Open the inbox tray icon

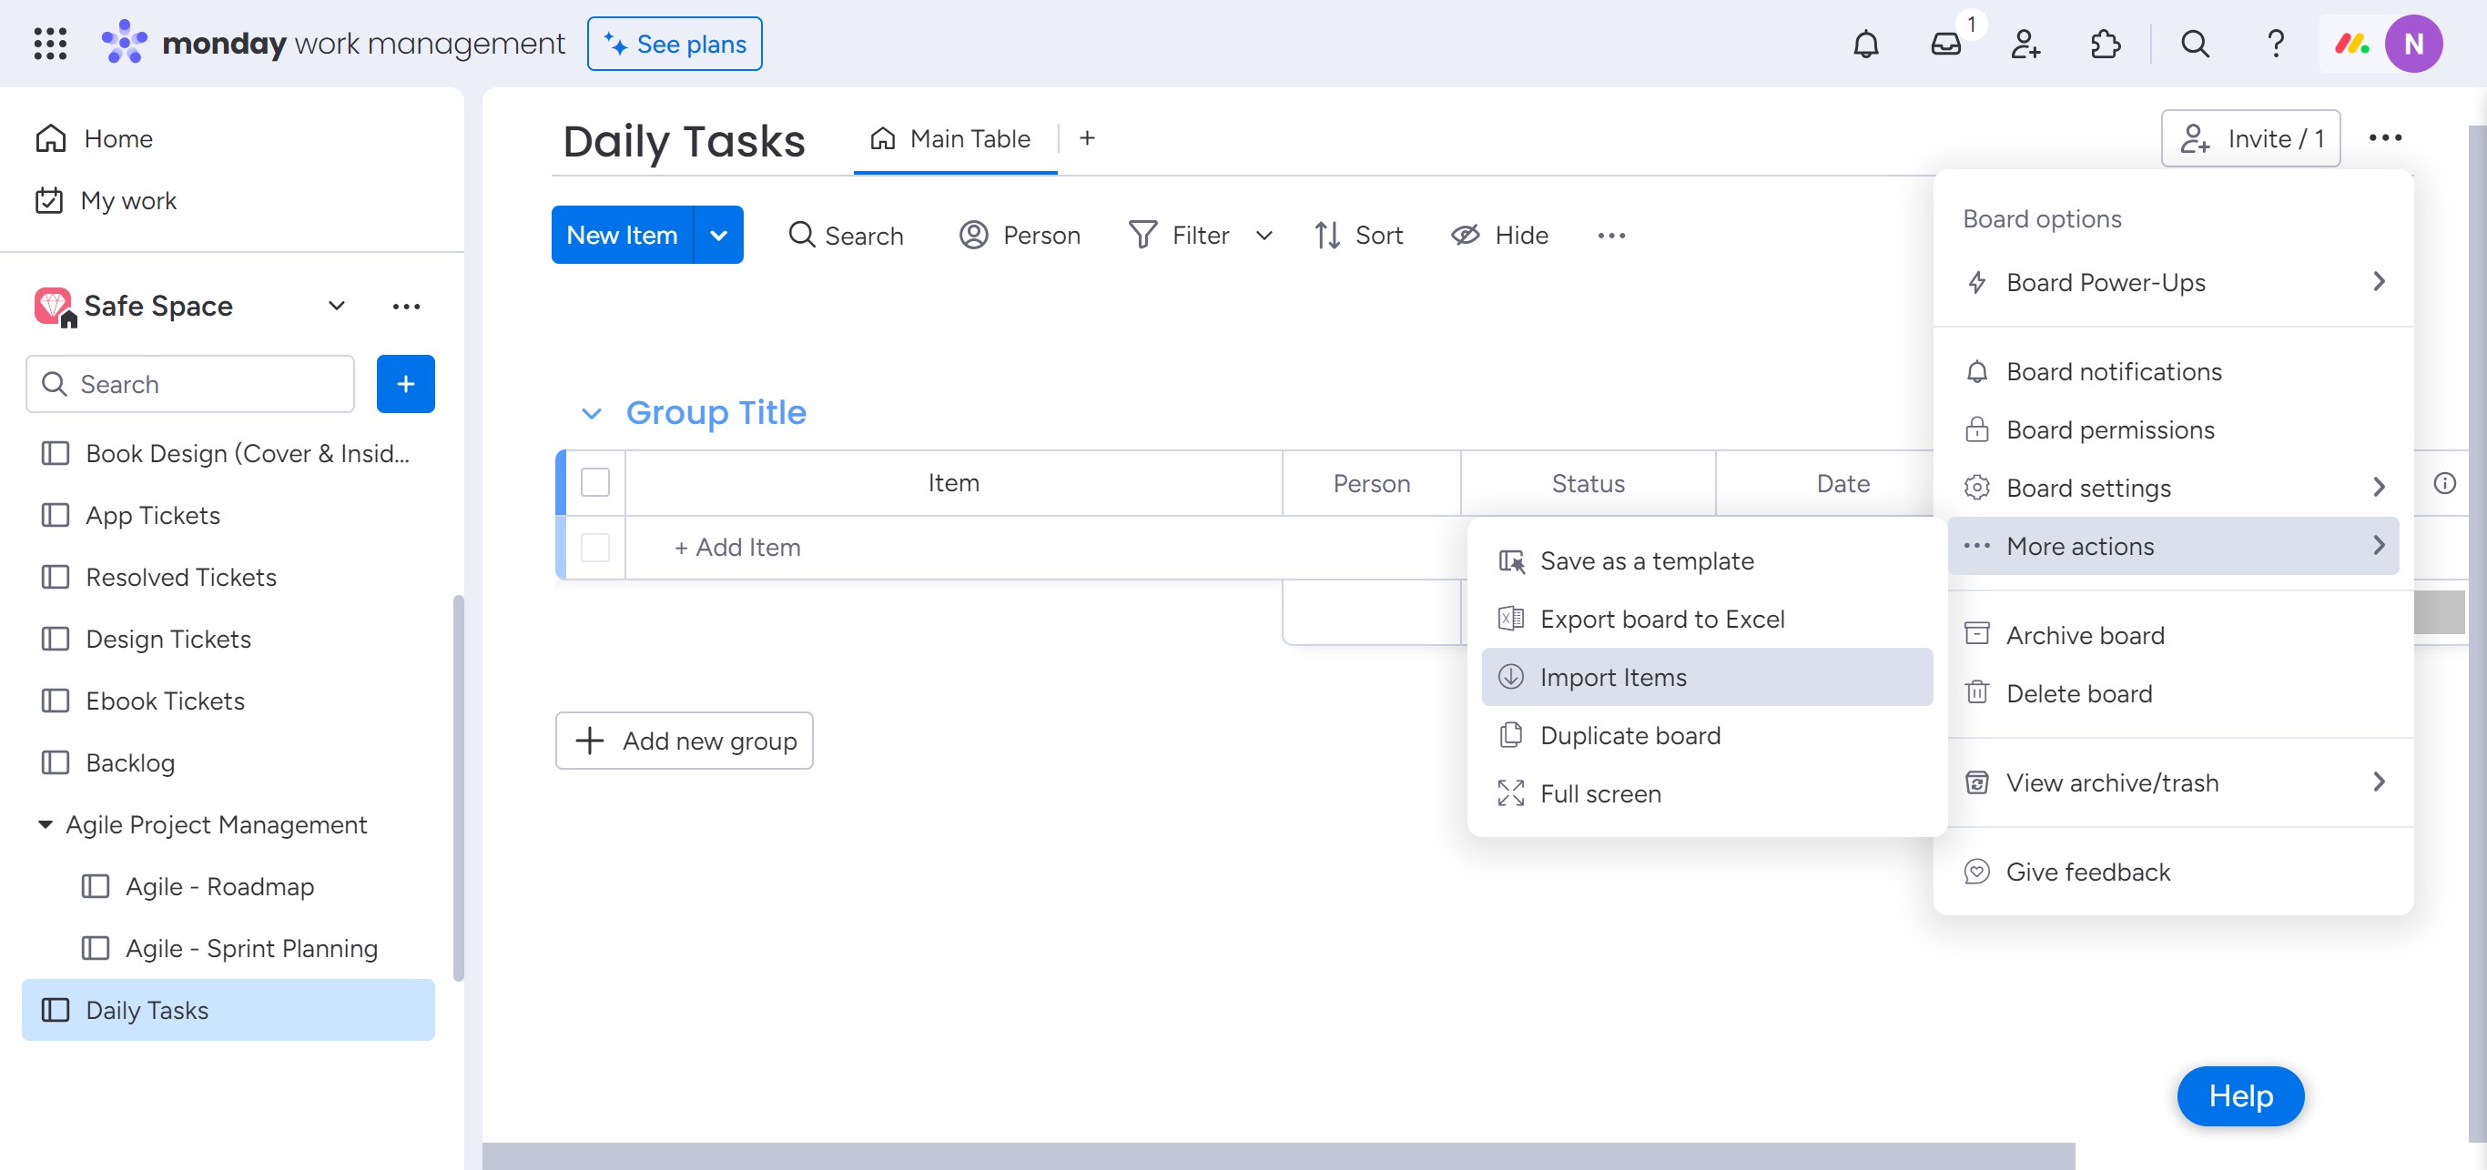(1945, 45)
